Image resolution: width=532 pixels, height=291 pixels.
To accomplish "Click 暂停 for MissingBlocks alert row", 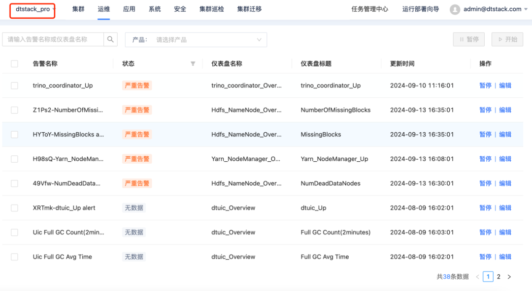I will tap(485, 134).
